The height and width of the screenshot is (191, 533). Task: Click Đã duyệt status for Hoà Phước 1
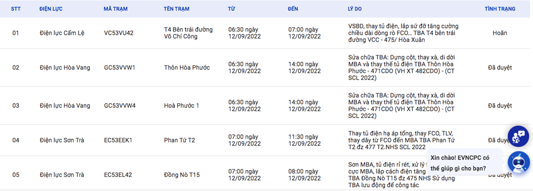[x=500, y=106]
